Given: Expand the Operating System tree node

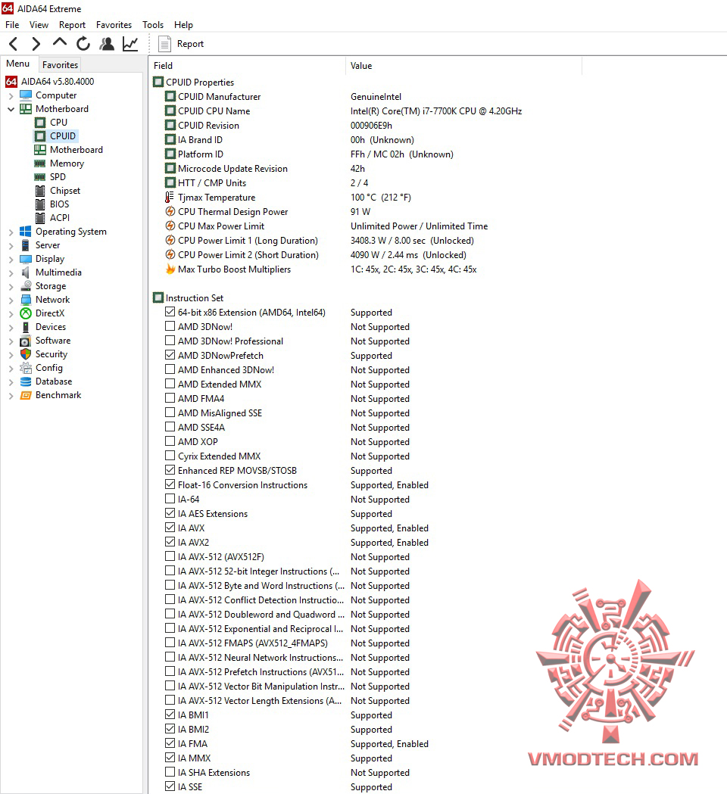Looking at the screenshot, I should click(11, 232).
